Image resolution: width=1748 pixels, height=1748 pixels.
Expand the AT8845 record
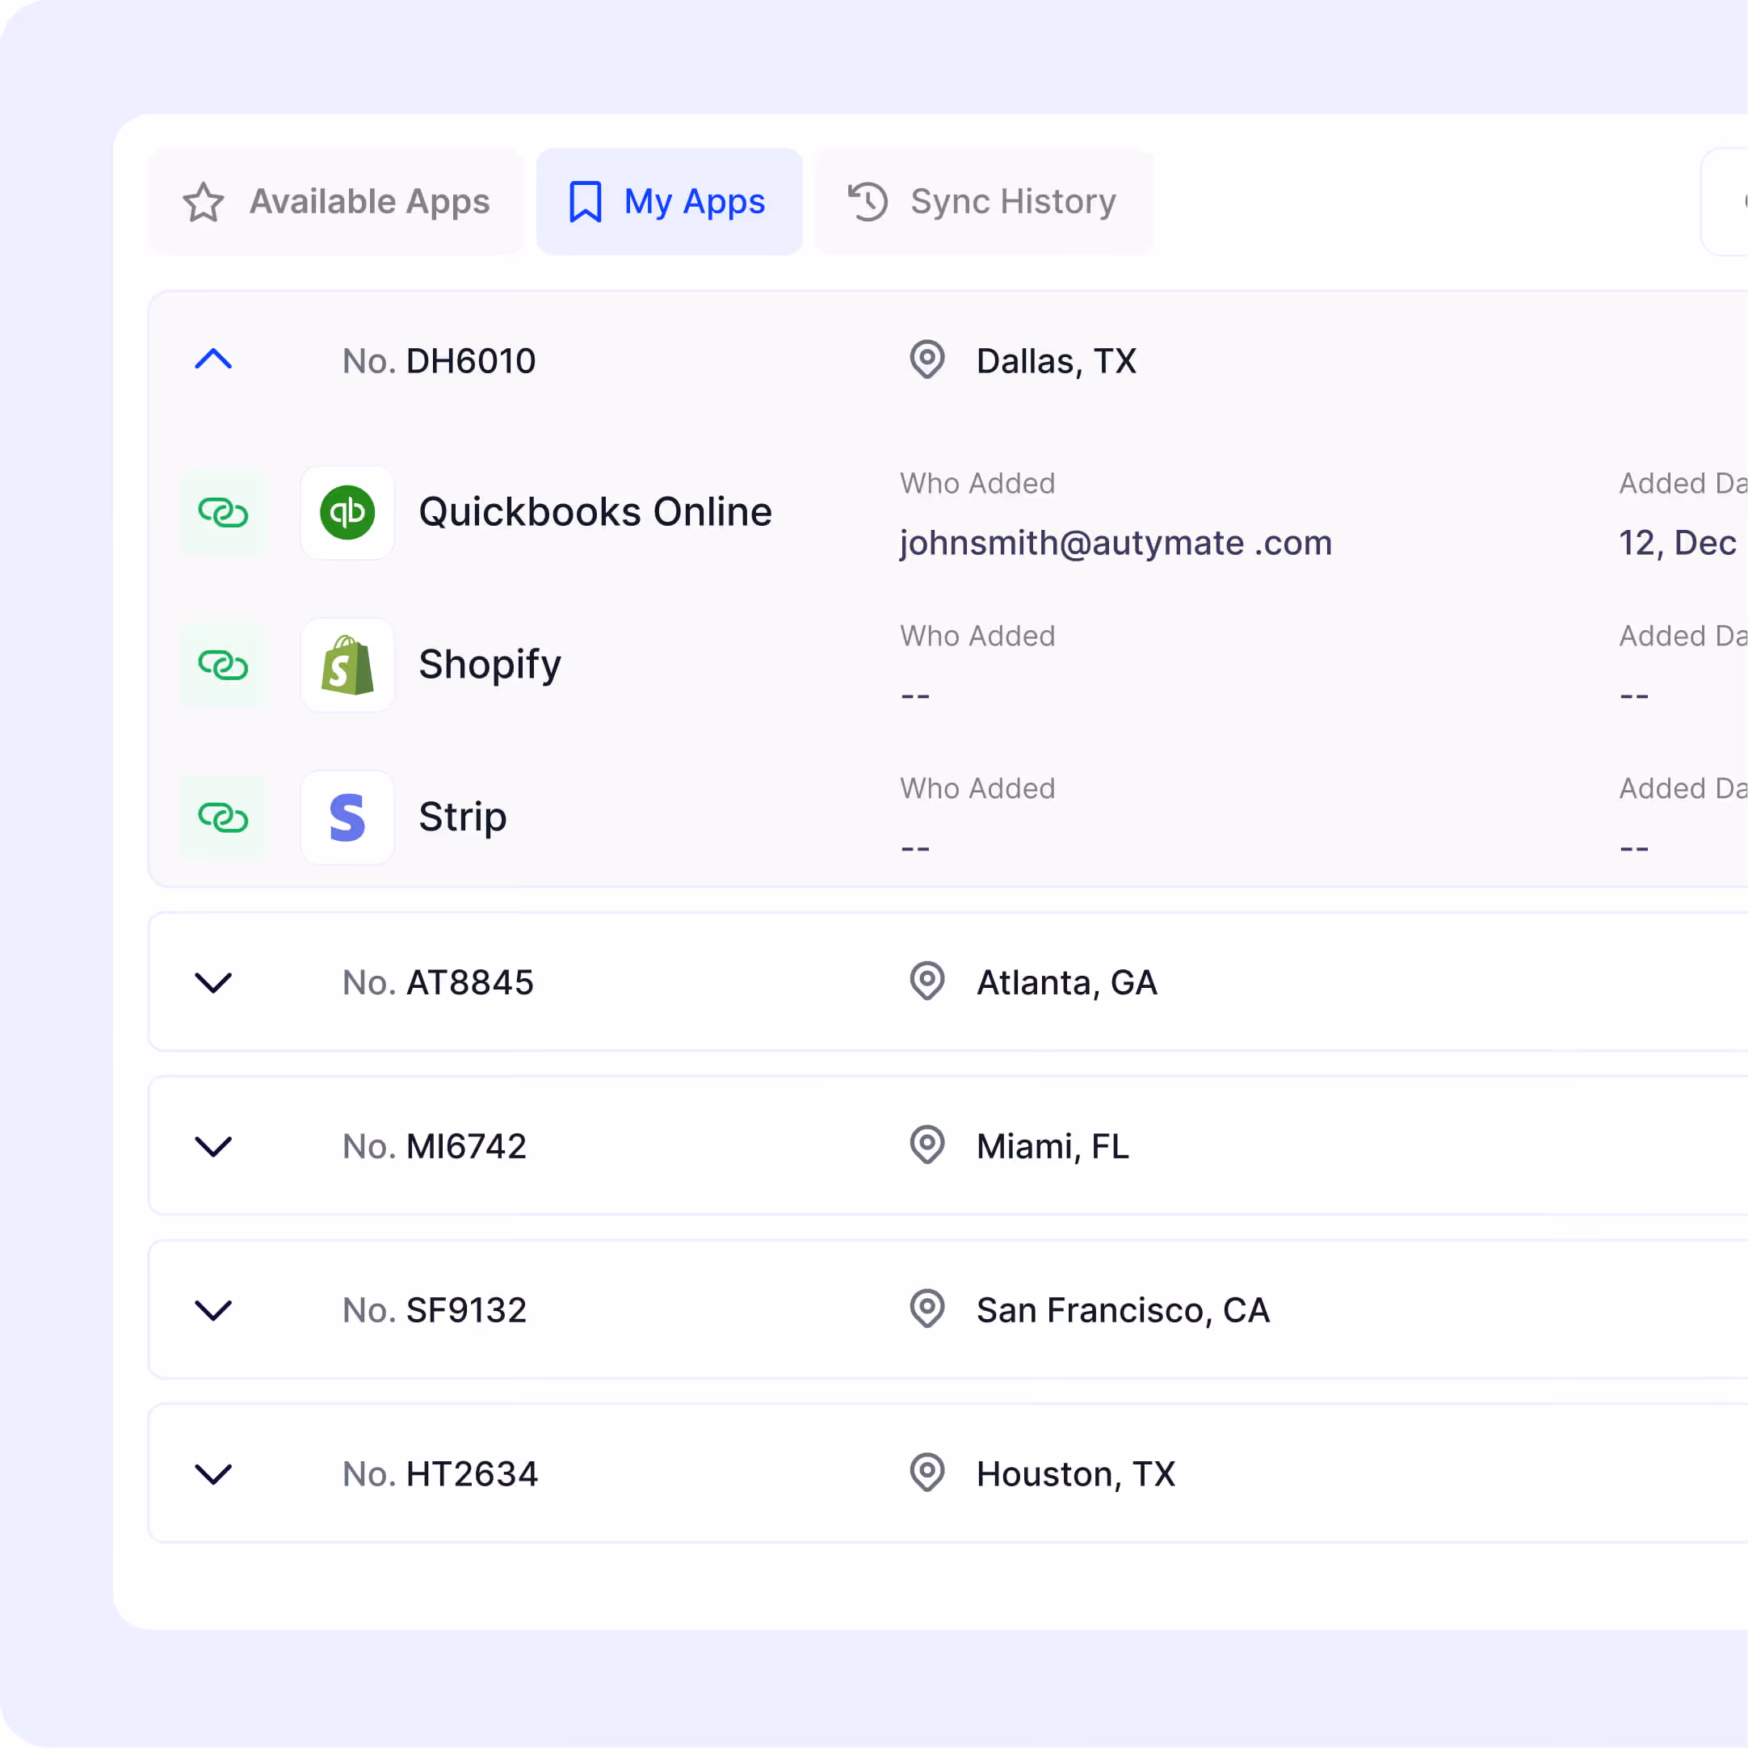[213, 982]
